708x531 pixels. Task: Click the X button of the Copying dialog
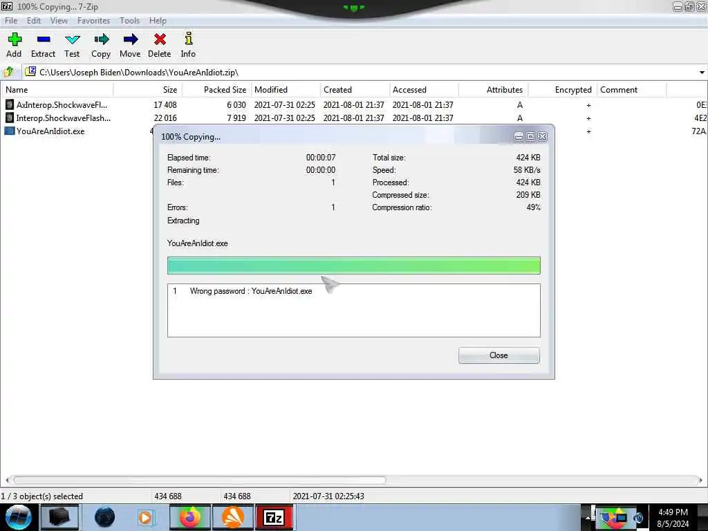(542, 136)
